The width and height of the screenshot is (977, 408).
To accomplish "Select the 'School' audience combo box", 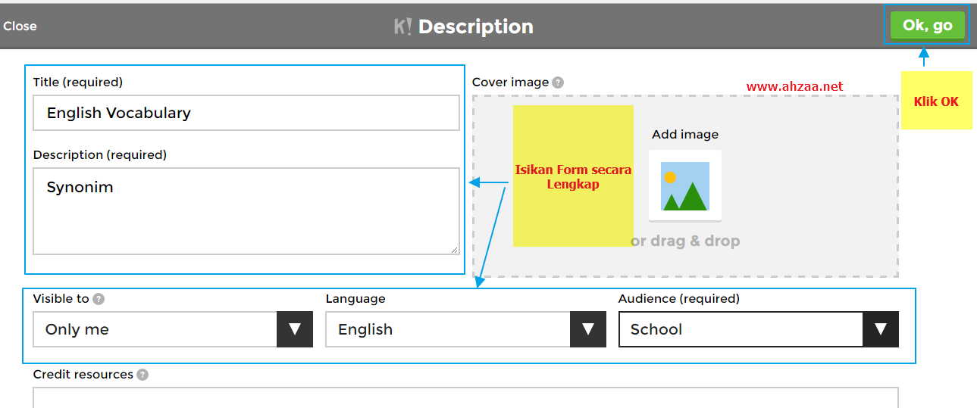I will 759,329.
